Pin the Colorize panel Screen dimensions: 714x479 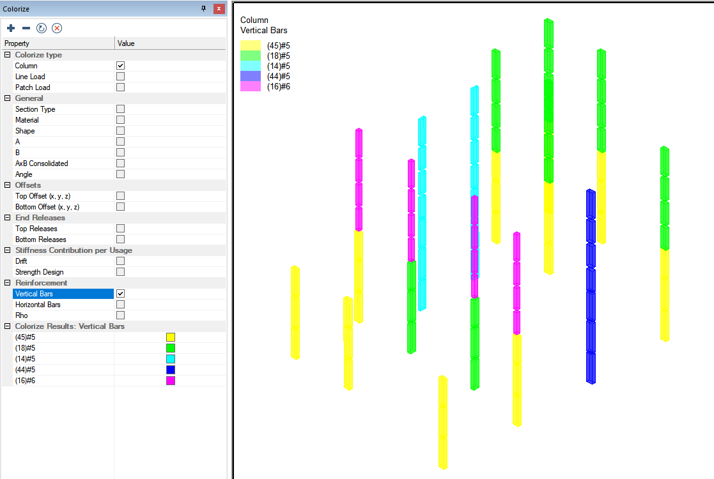(x=204, y=9)
